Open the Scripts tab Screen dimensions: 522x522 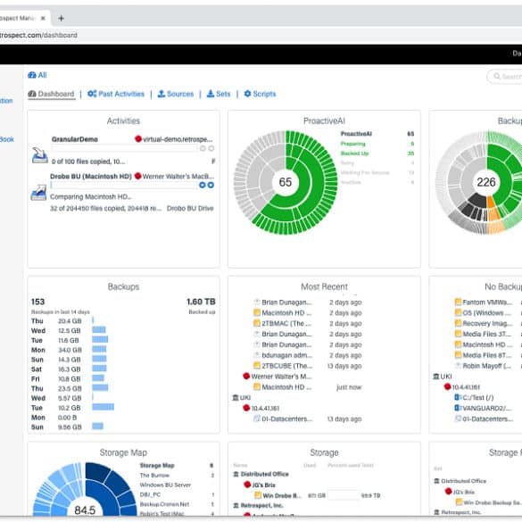[x=260, y=95]
